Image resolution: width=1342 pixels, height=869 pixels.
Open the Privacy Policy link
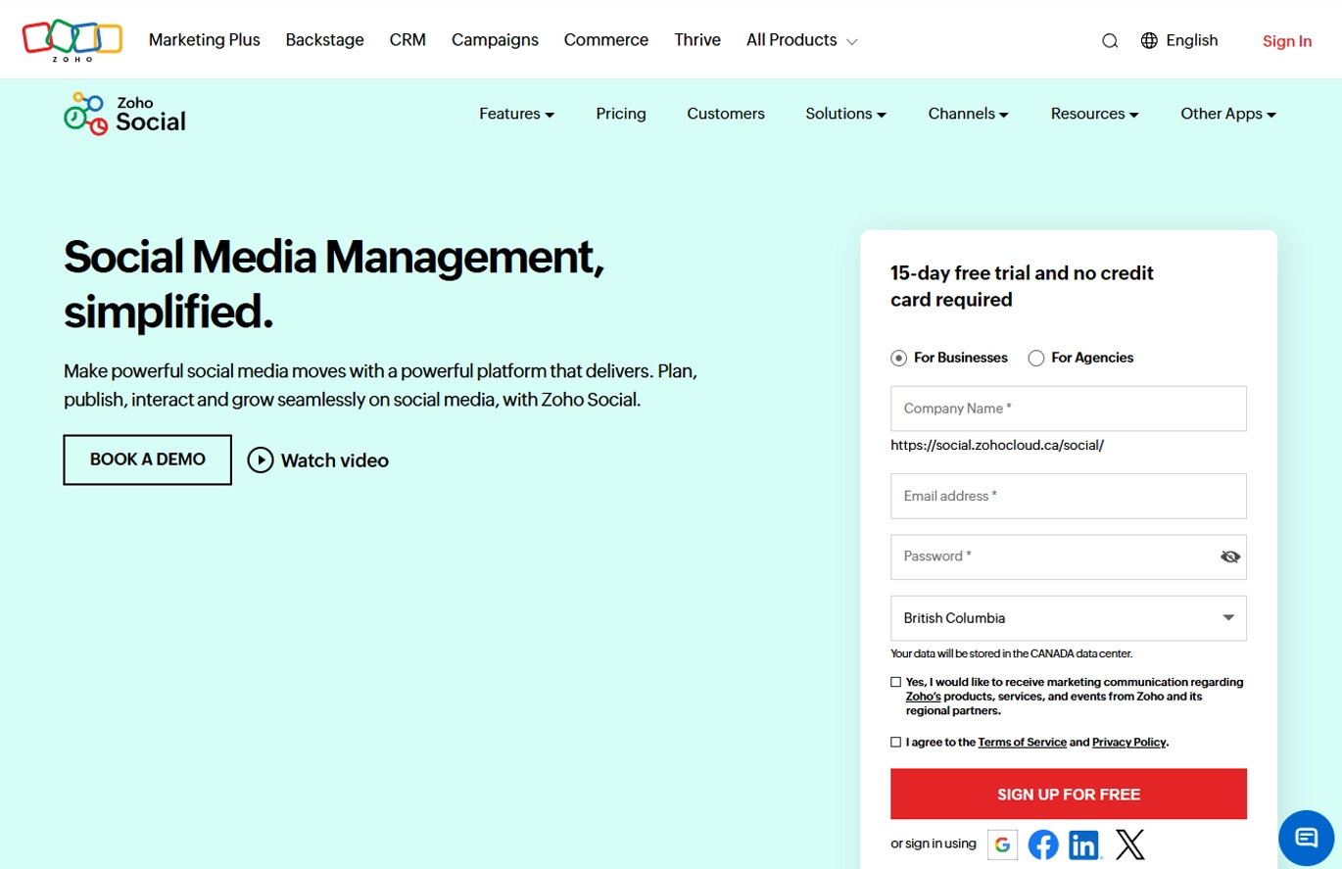click(1128, 743)
